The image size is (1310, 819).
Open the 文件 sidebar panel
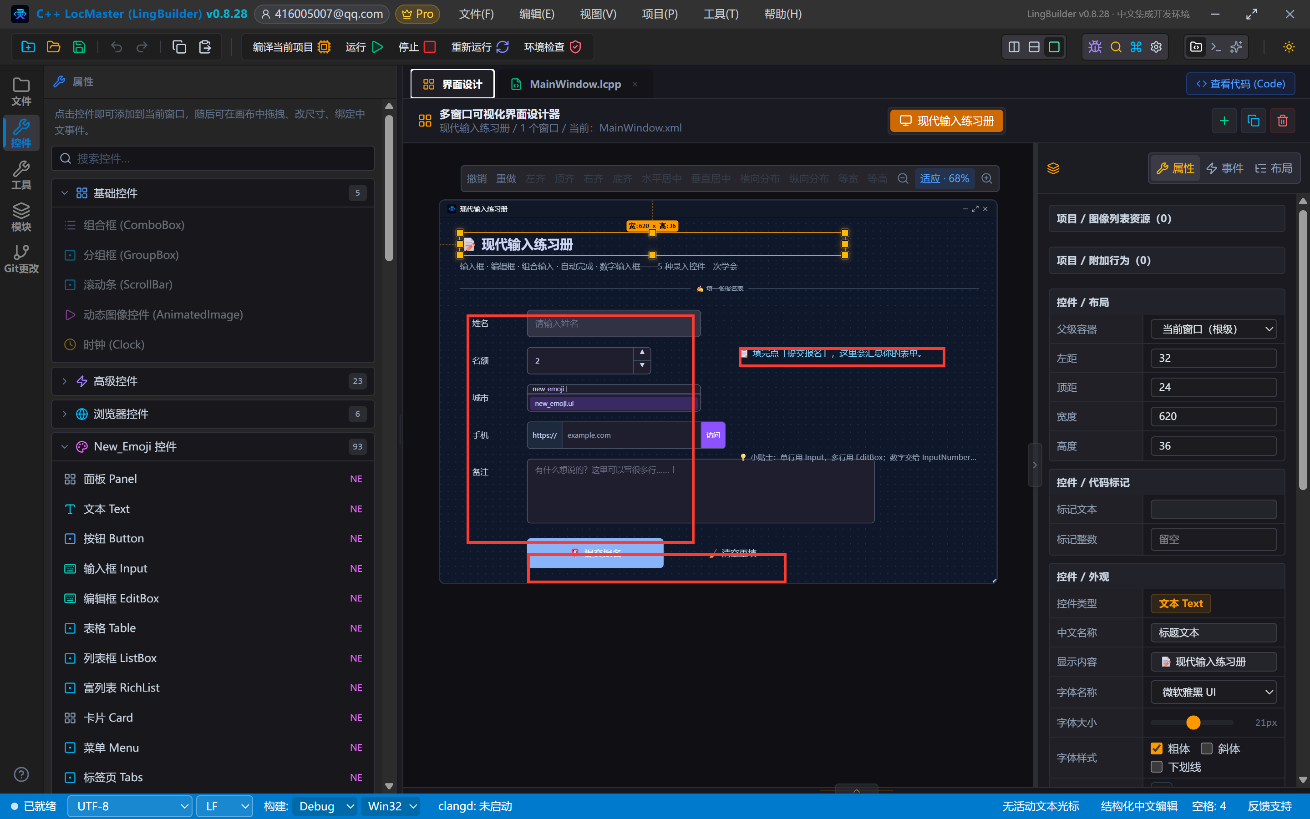click(x=21, y=91)
